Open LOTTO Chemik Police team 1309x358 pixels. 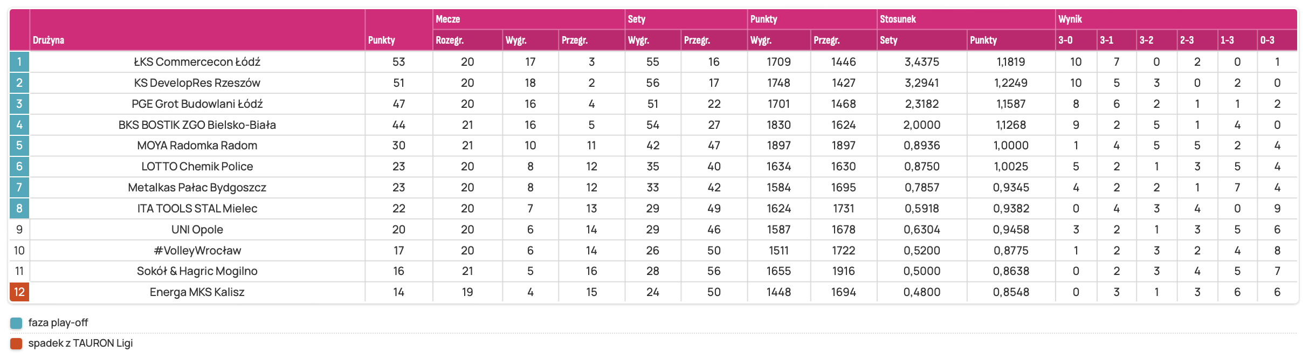point(197,167)
